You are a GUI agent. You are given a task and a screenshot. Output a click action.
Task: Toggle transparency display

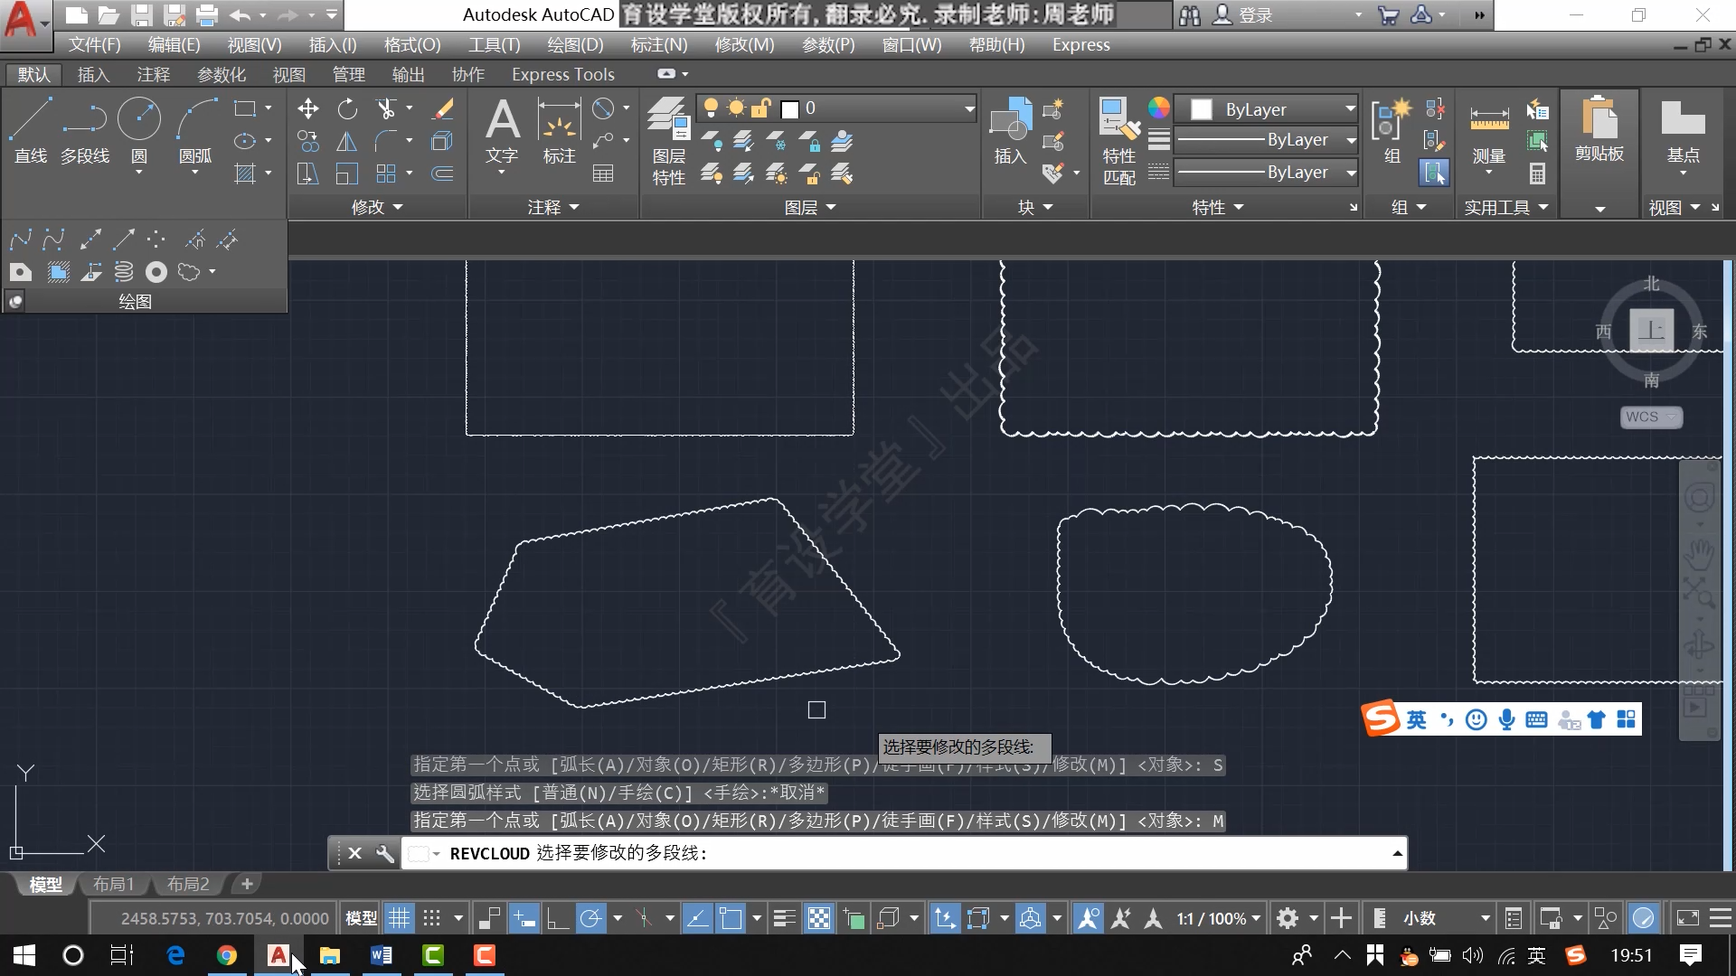818,919
